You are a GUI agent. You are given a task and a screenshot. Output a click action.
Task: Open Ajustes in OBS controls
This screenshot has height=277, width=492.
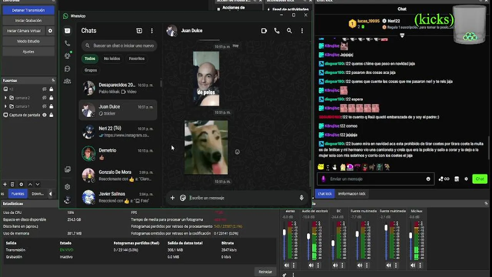coord(28,52)
